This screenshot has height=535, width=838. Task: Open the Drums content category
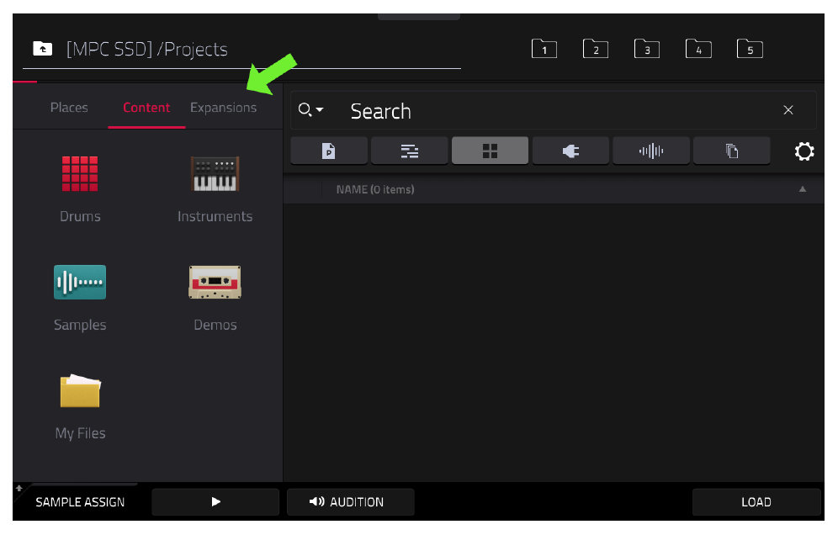pos(80,188)
